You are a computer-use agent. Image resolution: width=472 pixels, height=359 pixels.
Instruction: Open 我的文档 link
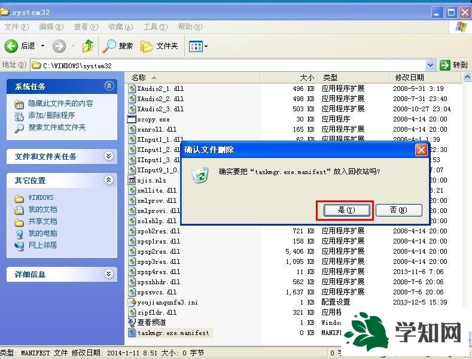pyautogui.click(x=42, y=209)
